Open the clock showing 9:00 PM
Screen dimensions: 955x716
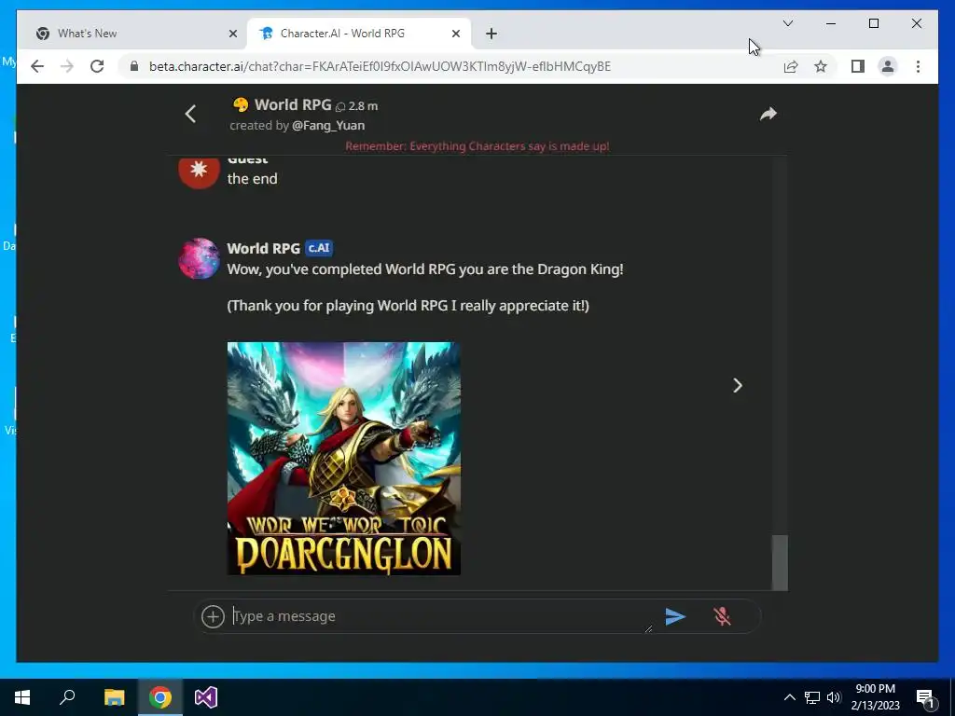pos(875,697)
